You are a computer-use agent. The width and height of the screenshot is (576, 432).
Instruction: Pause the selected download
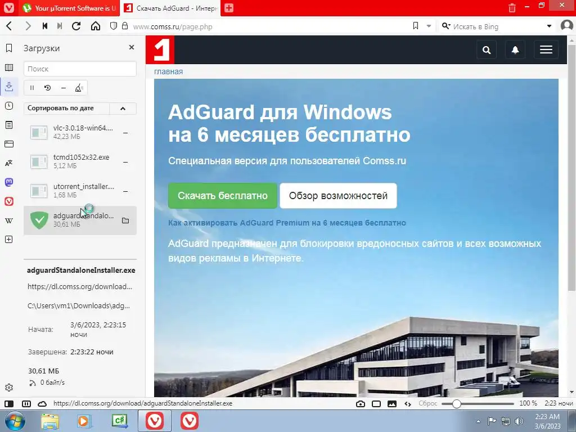click(32, 88)
